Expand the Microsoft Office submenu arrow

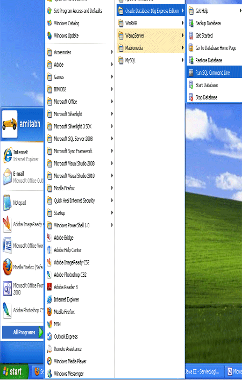(112, 102)
